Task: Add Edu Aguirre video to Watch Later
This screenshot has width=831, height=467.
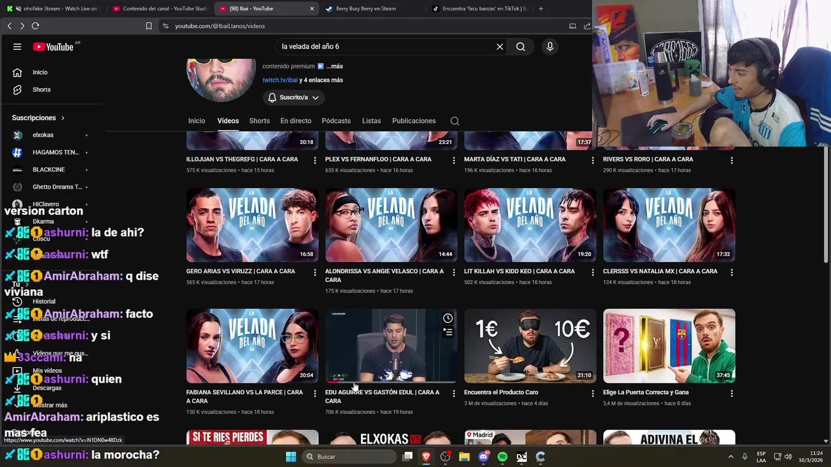Action: (448, 318)
